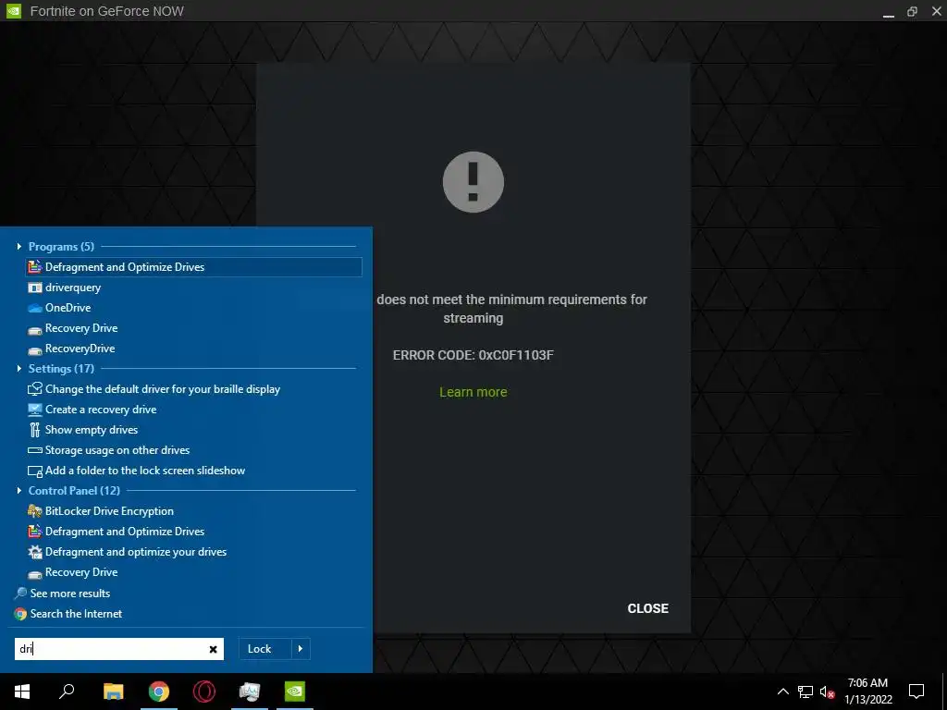Click the muted volume tray icon
The image size is (947, 710).
827,692
